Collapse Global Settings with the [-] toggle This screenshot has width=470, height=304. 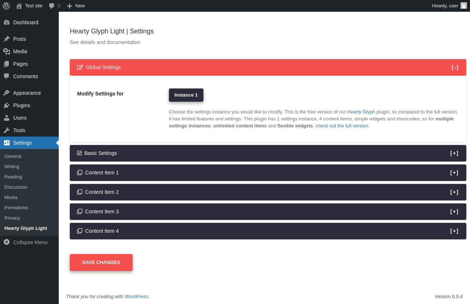pos(455,67)
